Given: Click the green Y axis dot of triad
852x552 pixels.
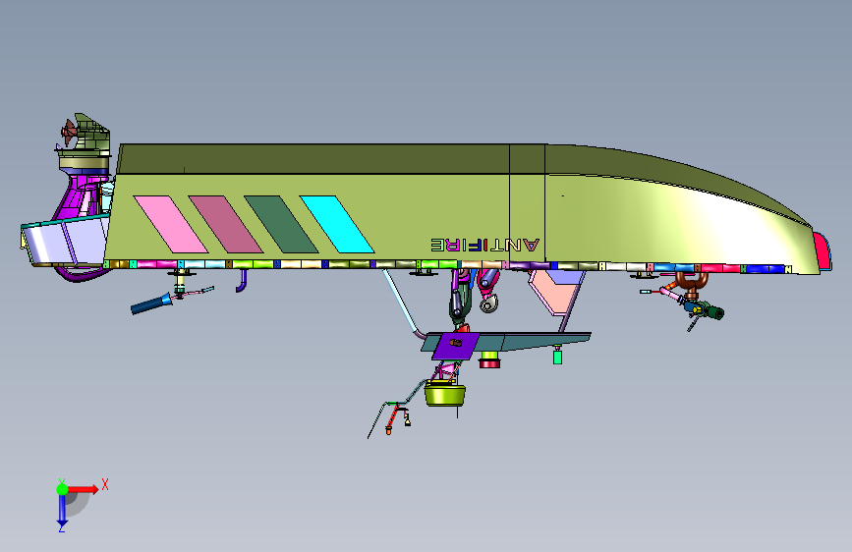Looking at the screenshot, I should [62, 489].
